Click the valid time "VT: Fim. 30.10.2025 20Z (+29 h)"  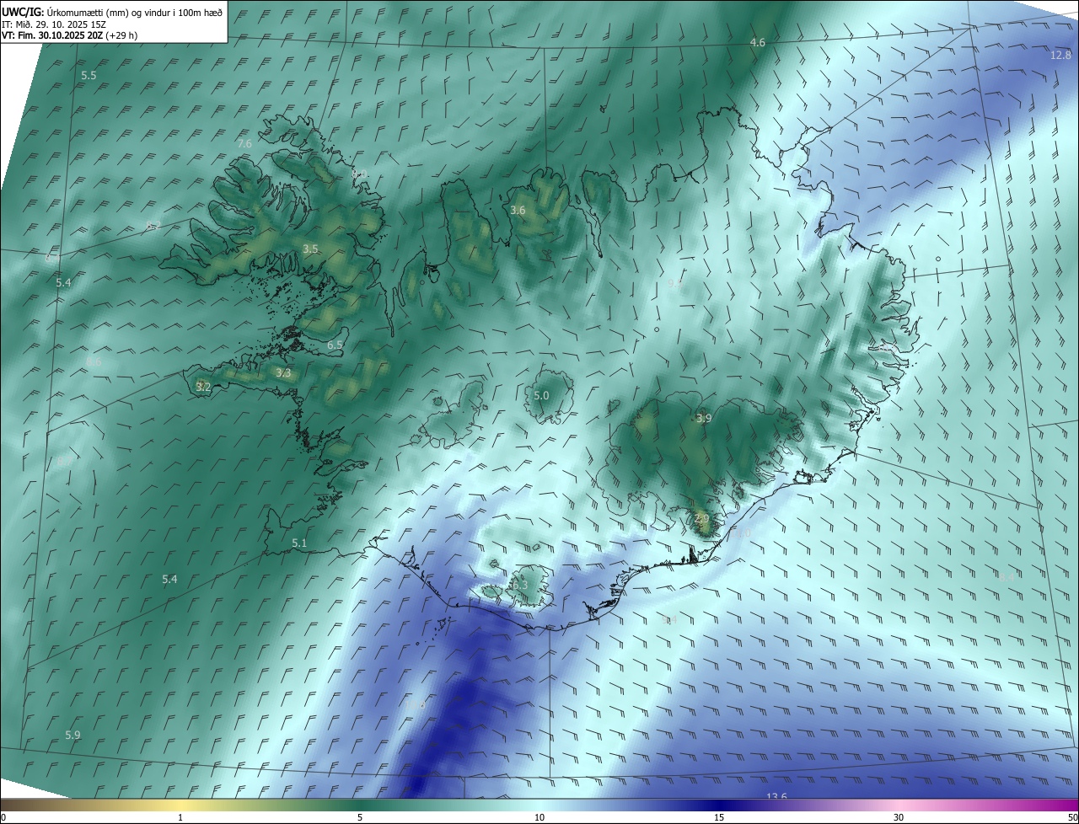(x=70, y=35)
